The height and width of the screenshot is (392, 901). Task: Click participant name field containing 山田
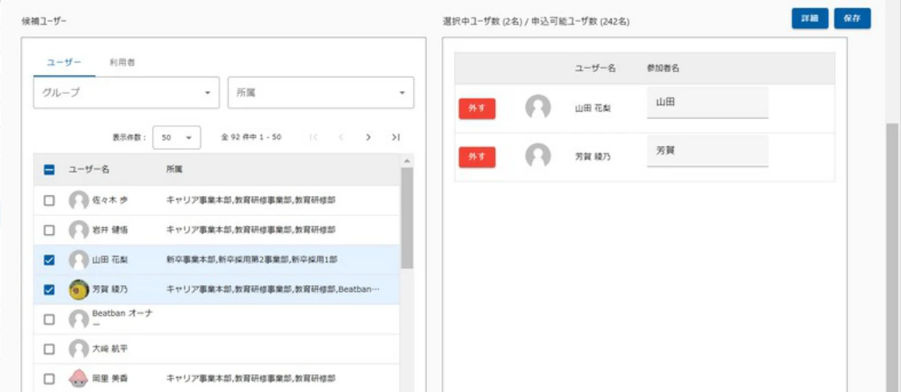tap(707, 102)
